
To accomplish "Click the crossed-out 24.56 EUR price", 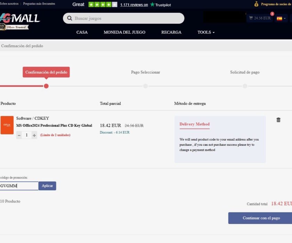I will coord(134,126).
